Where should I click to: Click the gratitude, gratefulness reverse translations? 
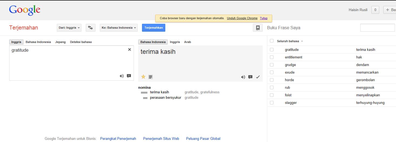tap(202, 92)
